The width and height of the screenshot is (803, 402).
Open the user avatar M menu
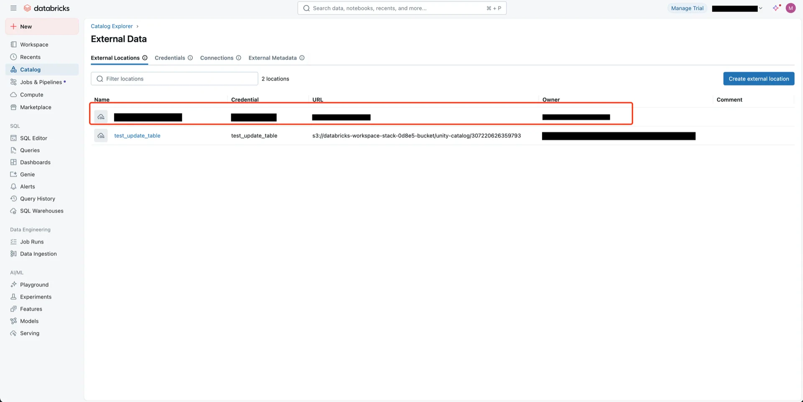pos(790,8)
